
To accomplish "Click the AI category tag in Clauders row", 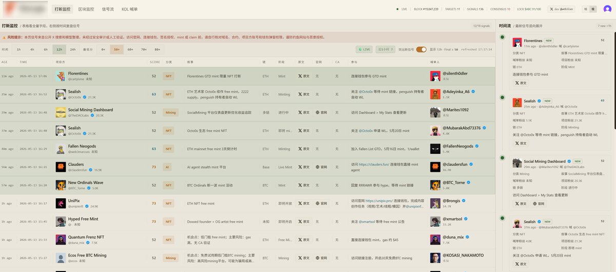I will pyautogui.click(x=168, y=167).
